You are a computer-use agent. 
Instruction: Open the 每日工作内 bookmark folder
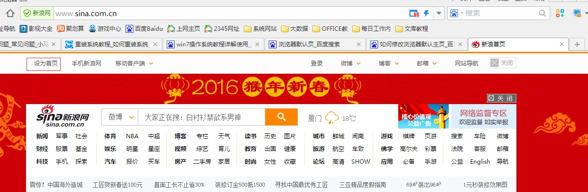pos(371,28)
